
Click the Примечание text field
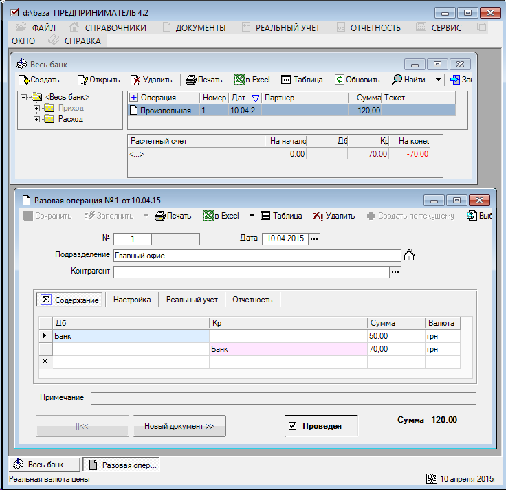pyautogui.click(x=283, y=399)
